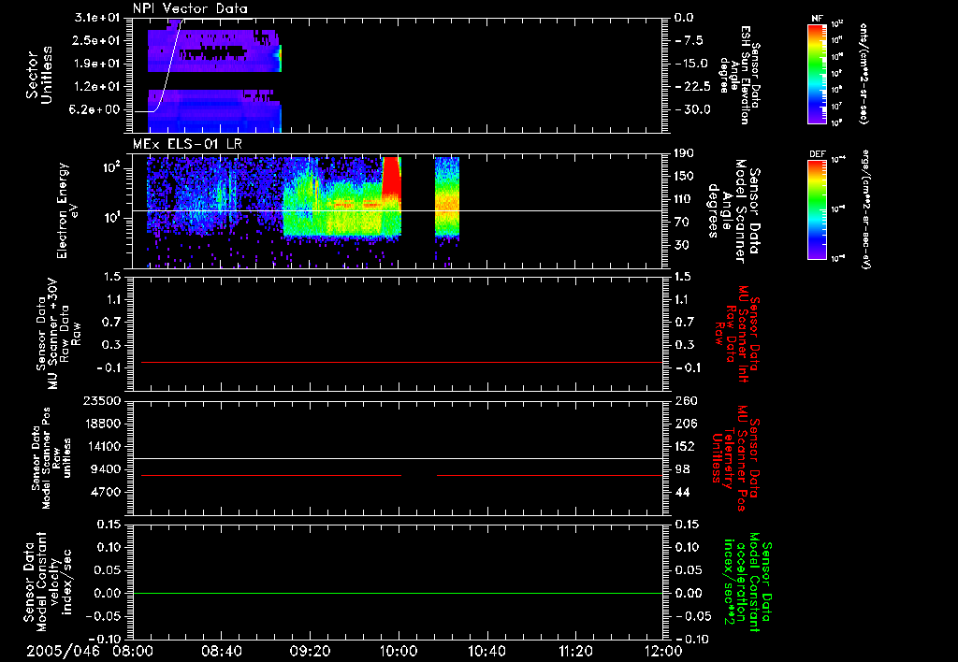Click the red saturated spike in the ELS spectrogram
Viewport: 958px width, 662px height.
point(392,177)
